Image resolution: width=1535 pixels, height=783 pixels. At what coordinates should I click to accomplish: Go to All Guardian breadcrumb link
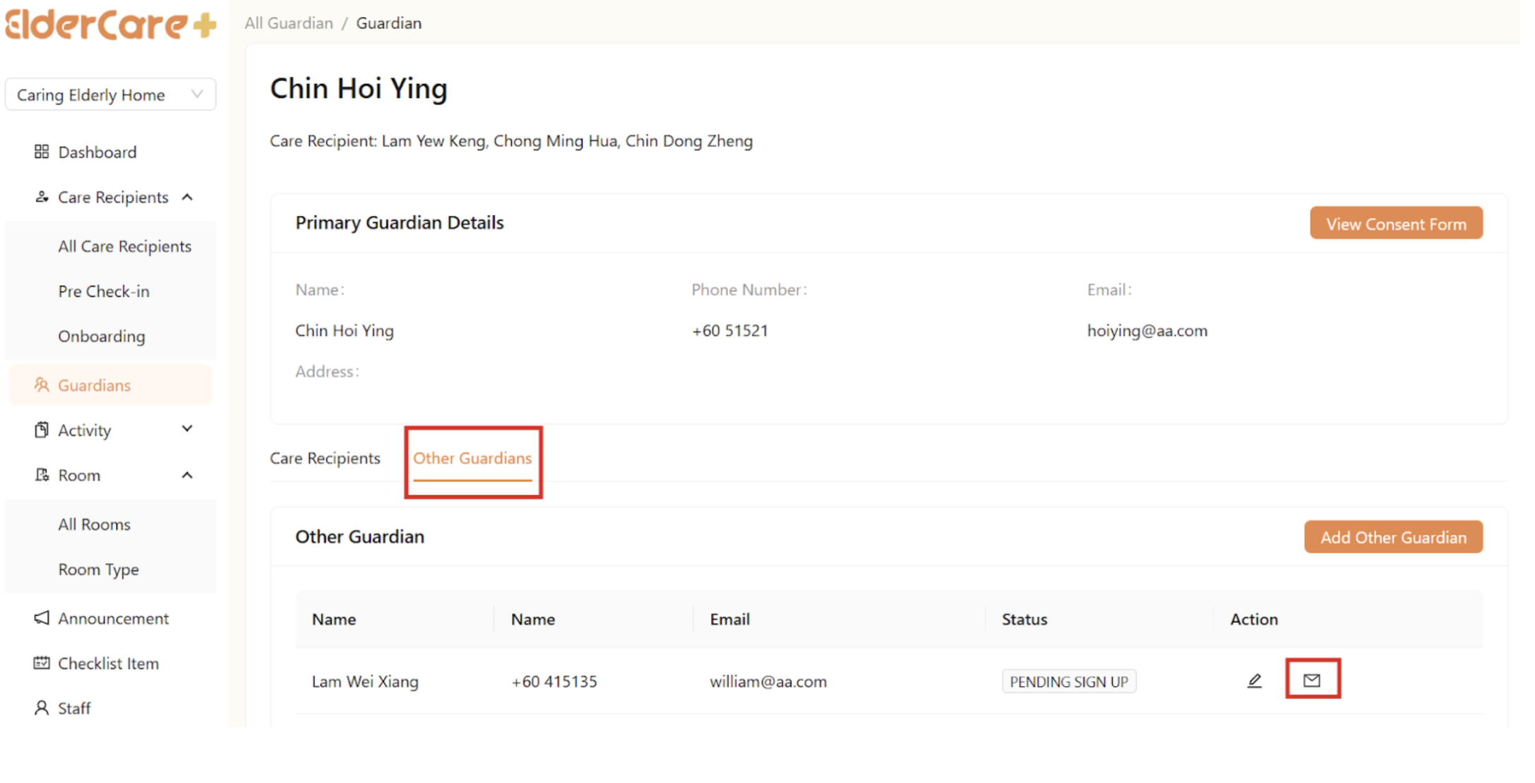289,23
